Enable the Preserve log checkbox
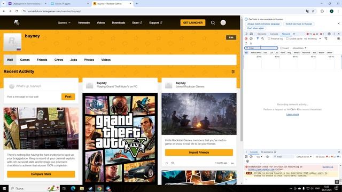 [269, 38]
